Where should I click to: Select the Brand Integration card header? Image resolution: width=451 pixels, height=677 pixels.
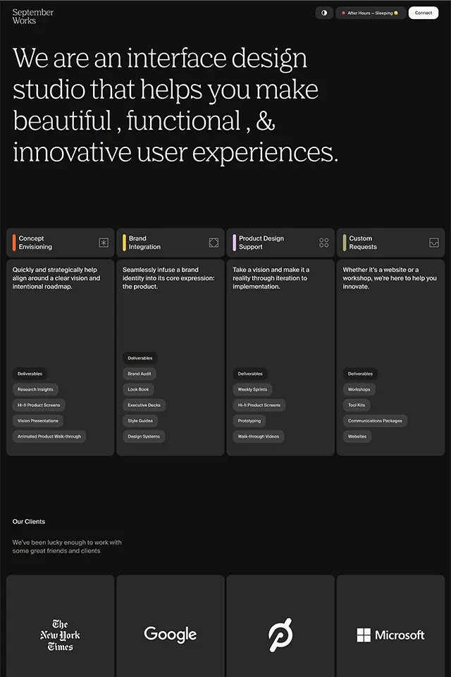click(171, 243)
